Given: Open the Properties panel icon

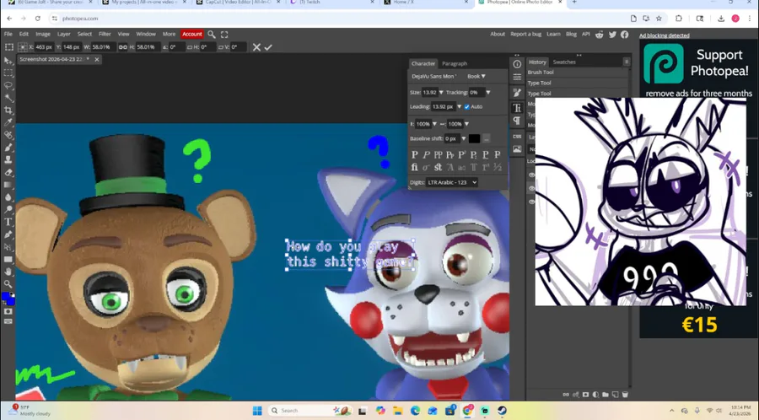Looking at the screenshot, I should click(517, 78).
